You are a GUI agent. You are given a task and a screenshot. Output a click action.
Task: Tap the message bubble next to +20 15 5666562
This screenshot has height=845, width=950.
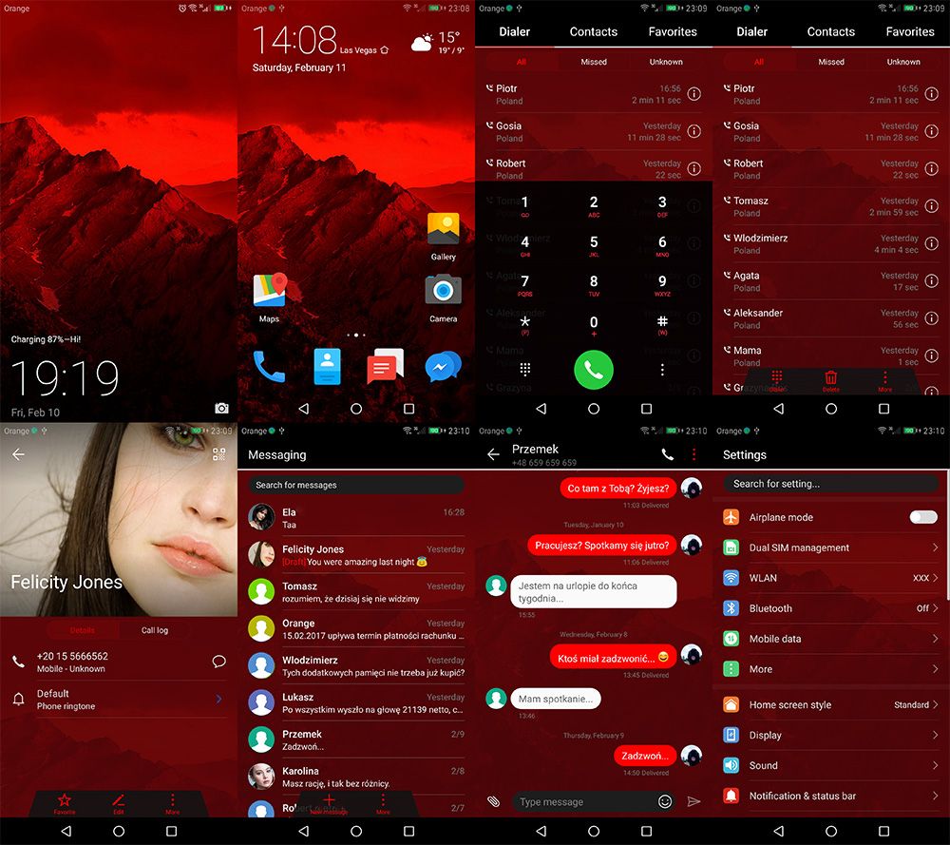[218, 662]
